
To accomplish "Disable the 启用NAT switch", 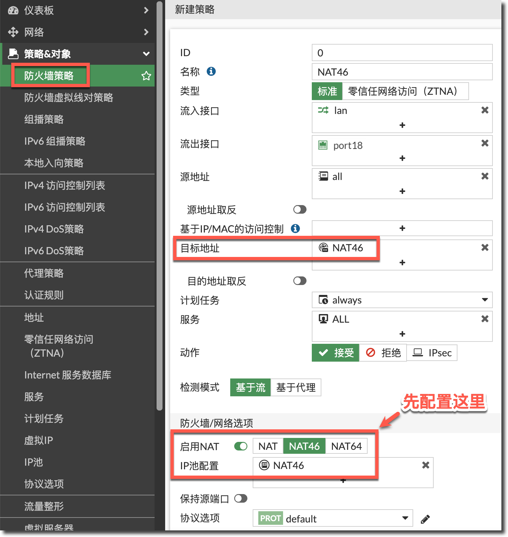I will click(x=240, y=447).
